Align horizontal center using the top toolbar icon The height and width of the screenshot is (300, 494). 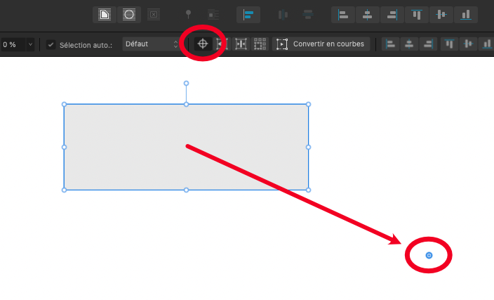(368, 15)
